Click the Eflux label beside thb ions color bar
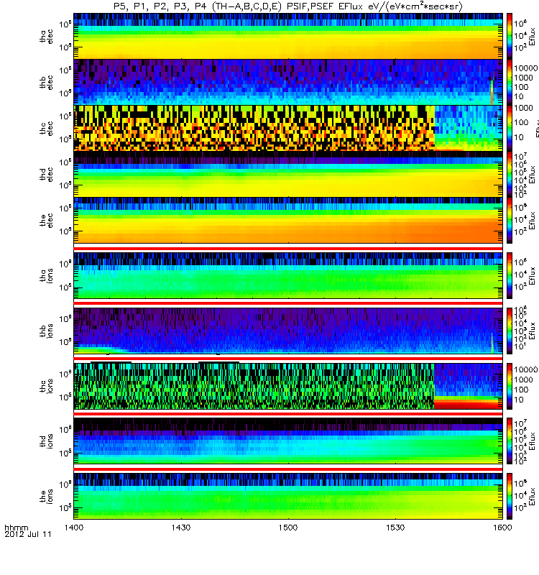Screen dimensions: 539x575 [x=533, y=331]
